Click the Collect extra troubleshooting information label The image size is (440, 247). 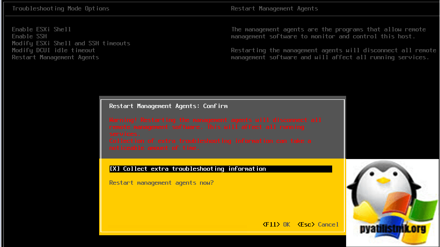point(194,169)
